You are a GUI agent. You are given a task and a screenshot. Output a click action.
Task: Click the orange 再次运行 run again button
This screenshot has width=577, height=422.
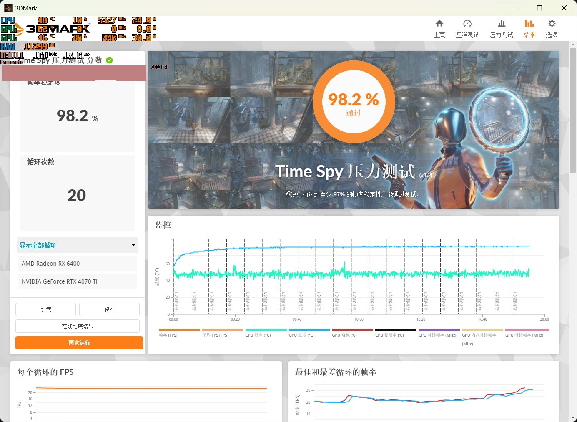pos(79,343)
